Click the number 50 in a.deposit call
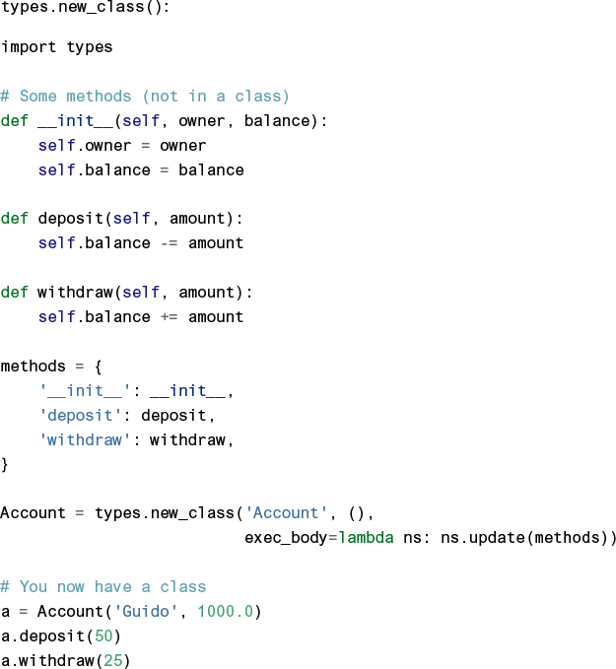 (x=103, y=636)
